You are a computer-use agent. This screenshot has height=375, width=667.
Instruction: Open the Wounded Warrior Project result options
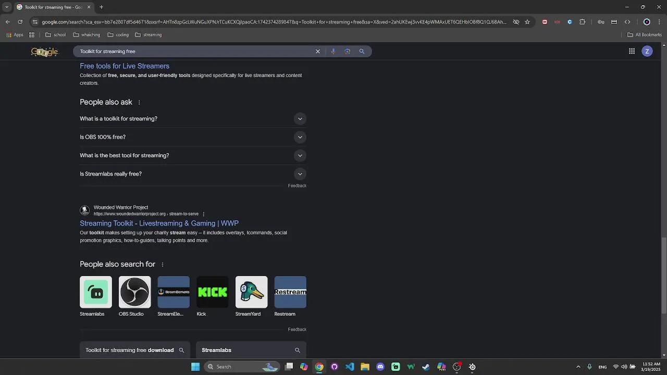203,214
